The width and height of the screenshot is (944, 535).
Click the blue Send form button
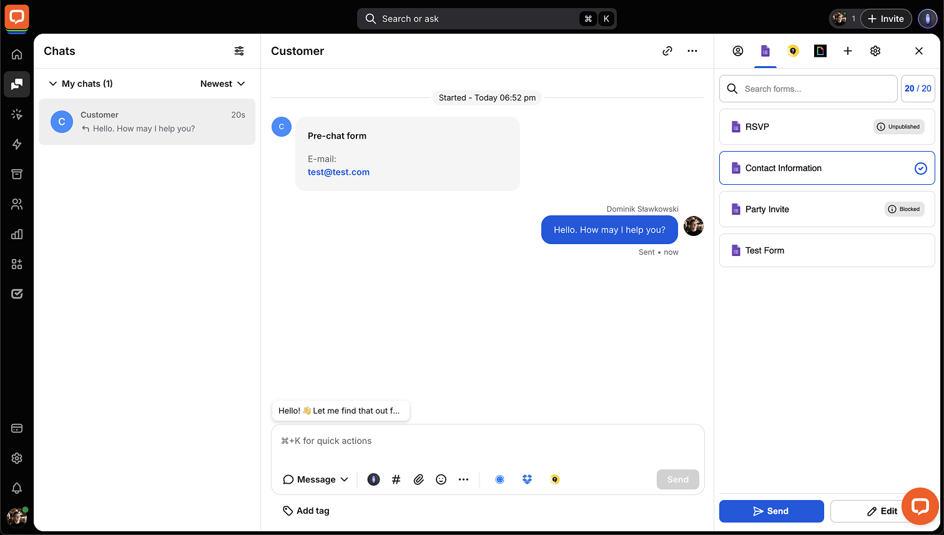(771, 511)
